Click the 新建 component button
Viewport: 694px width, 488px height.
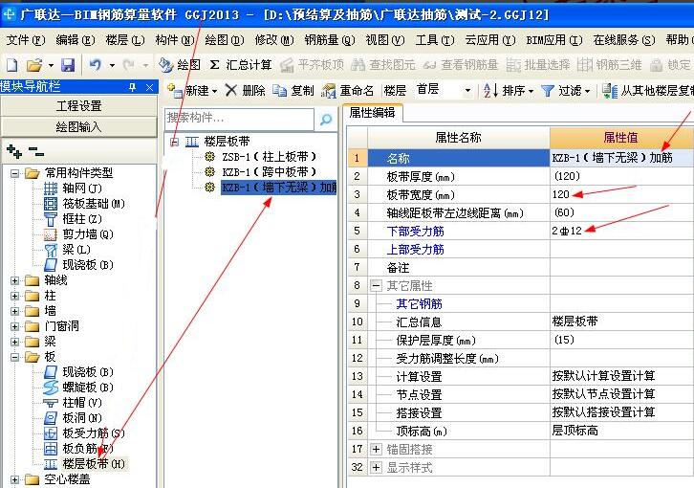pos(191,90)
